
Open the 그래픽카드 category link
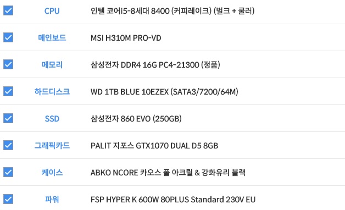point(52,146)
